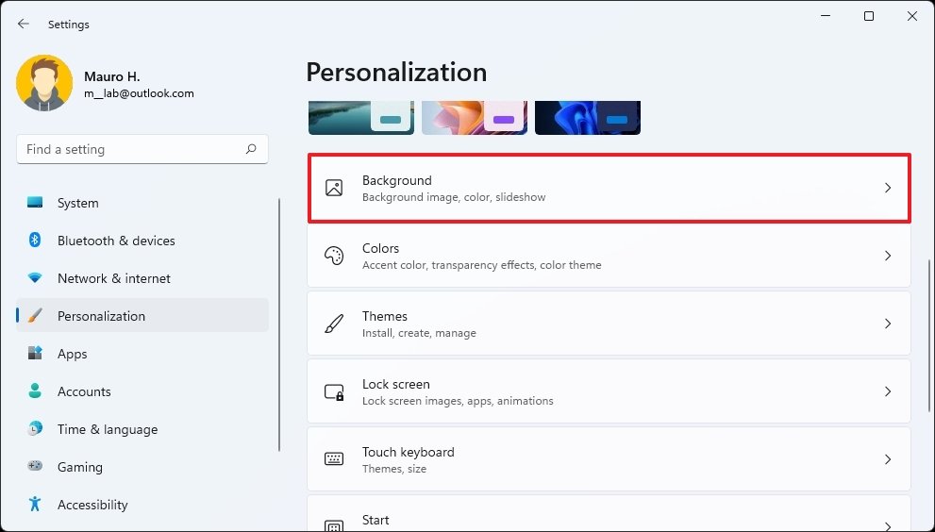Open Themes settings via its chevron
Image resolution: width=935 pixels, height=532 pixels.
(x=888, y=324)
